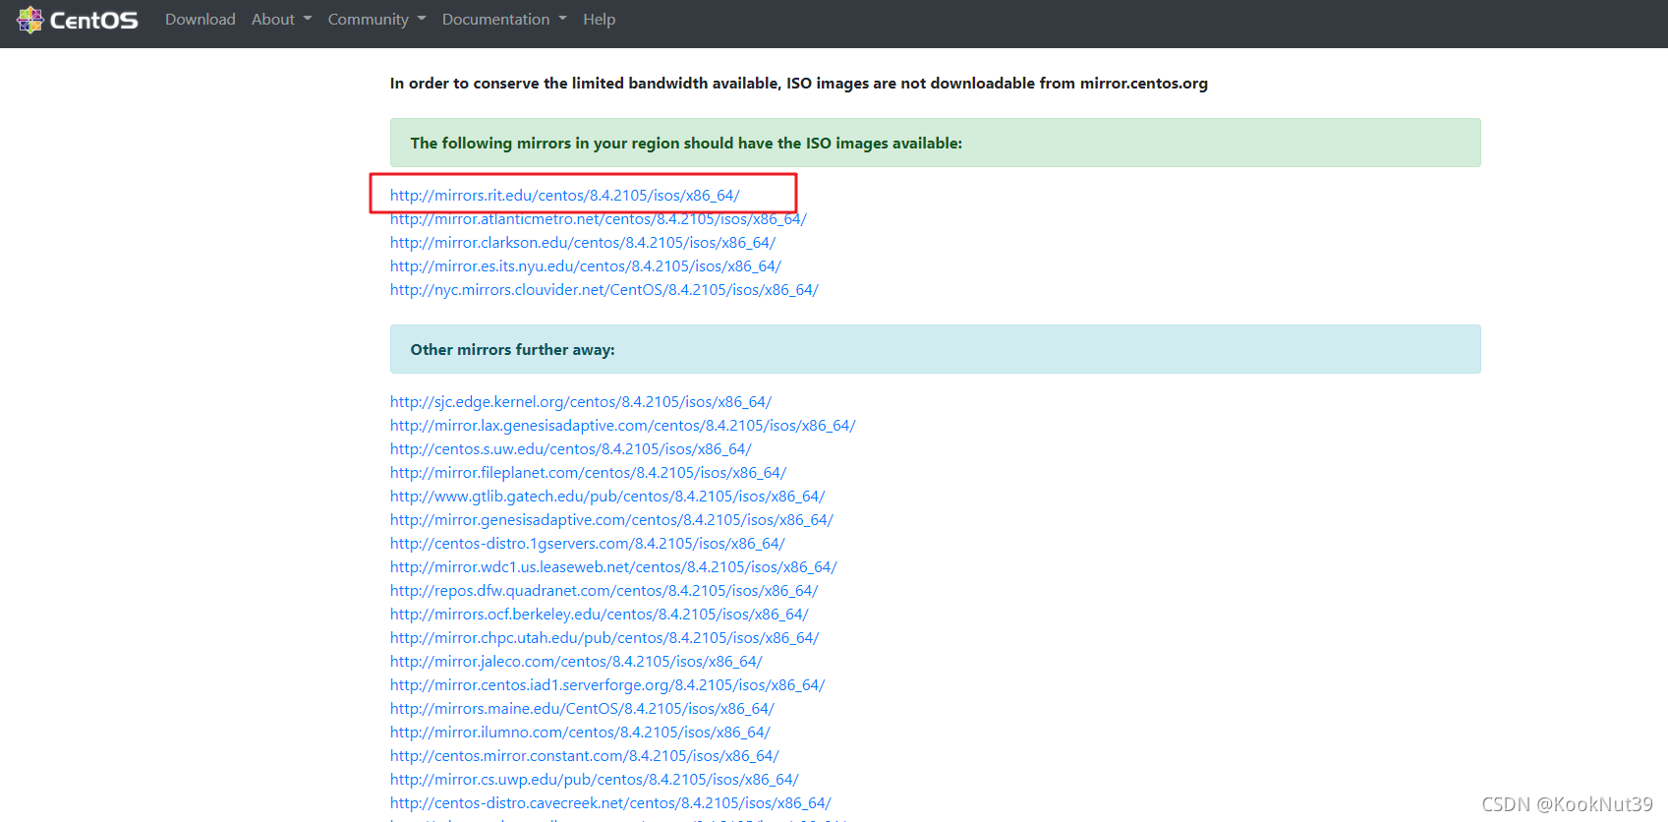Open the mirrors.rit.edu mirror link

pyautogui.click(x=565, y=196)
